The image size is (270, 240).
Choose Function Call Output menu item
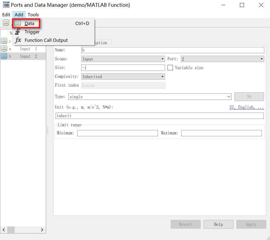tap(46, 40)
